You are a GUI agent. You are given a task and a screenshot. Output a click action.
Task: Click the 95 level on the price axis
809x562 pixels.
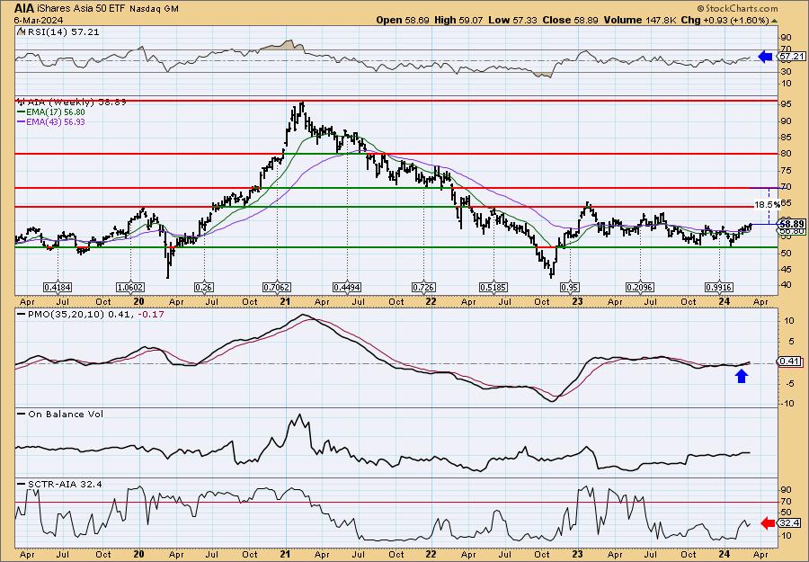click(786, 103)
